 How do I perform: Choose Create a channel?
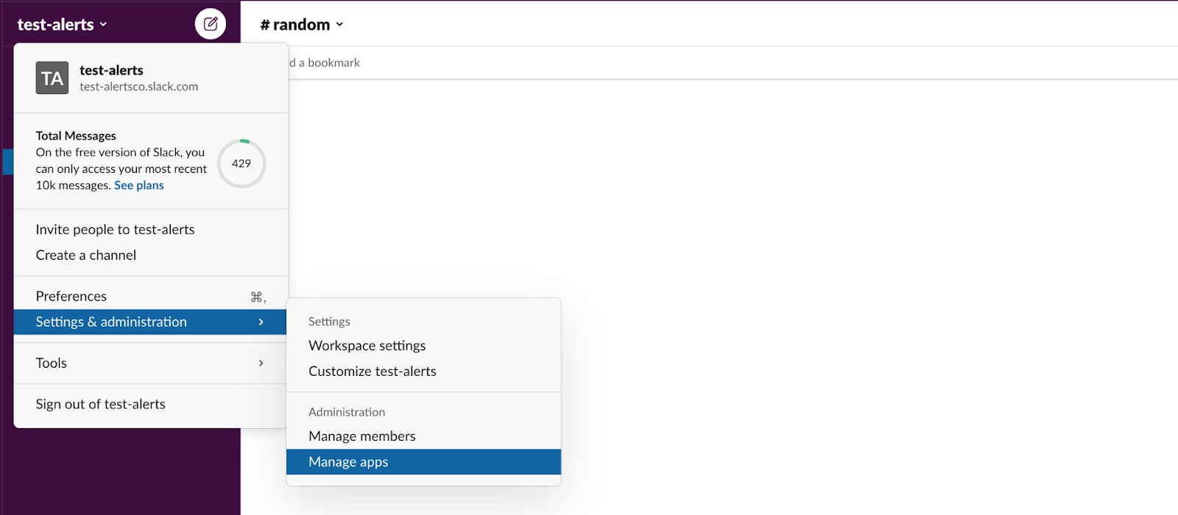86,255
